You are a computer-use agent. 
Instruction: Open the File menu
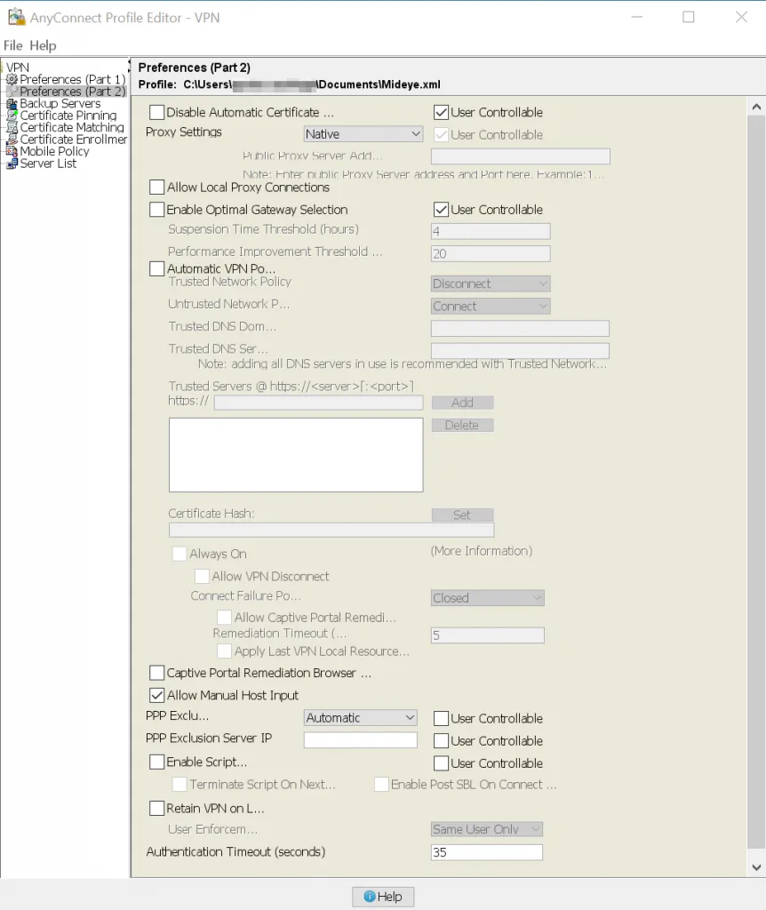click(12, 45)
